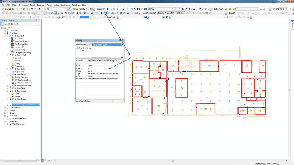Create a new map document
This screenshot has height=165, width=294.
(x=3, y=9)
